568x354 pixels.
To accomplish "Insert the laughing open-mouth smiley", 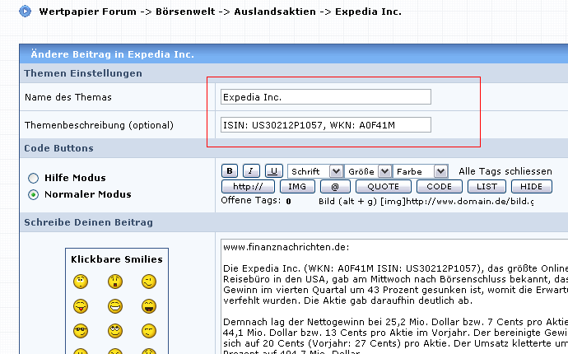I will coord(149,306).
